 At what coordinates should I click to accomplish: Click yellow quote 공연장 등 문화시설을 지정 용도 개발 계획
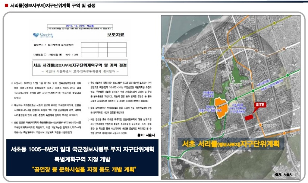click(85, 169)
